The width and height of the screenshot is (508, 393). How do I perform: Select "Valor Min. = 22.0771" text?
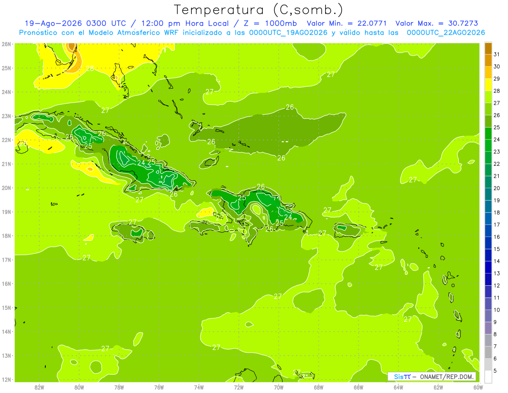point(346,23)
